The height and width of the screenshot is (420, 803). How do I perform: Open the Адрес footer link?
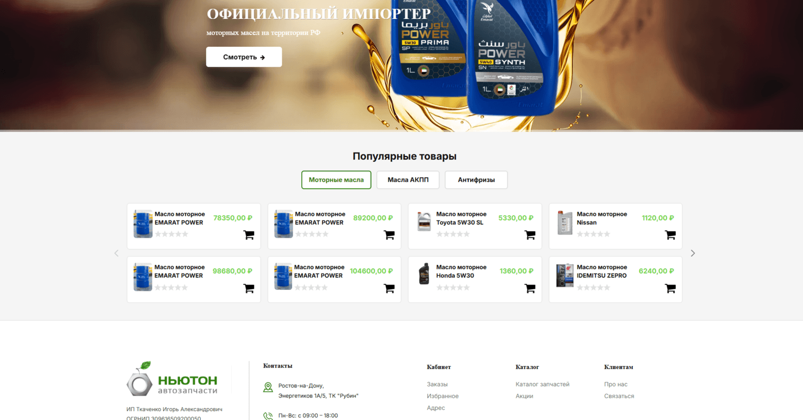coord(436,408)
